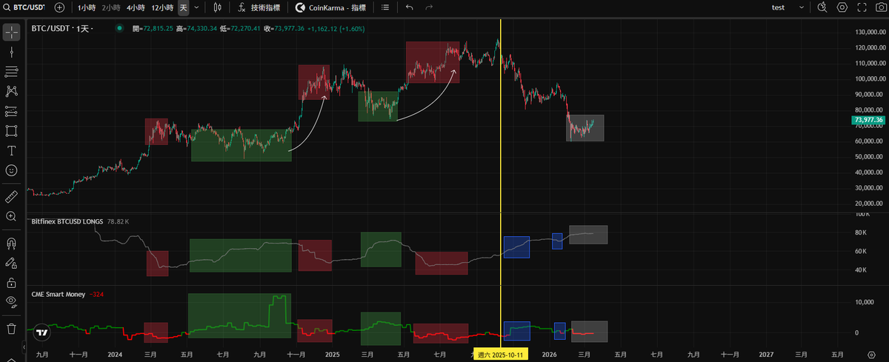This screenshot has height=362, width=889.
Task: Select the rectangle shape tool
Action: [12, 130]
